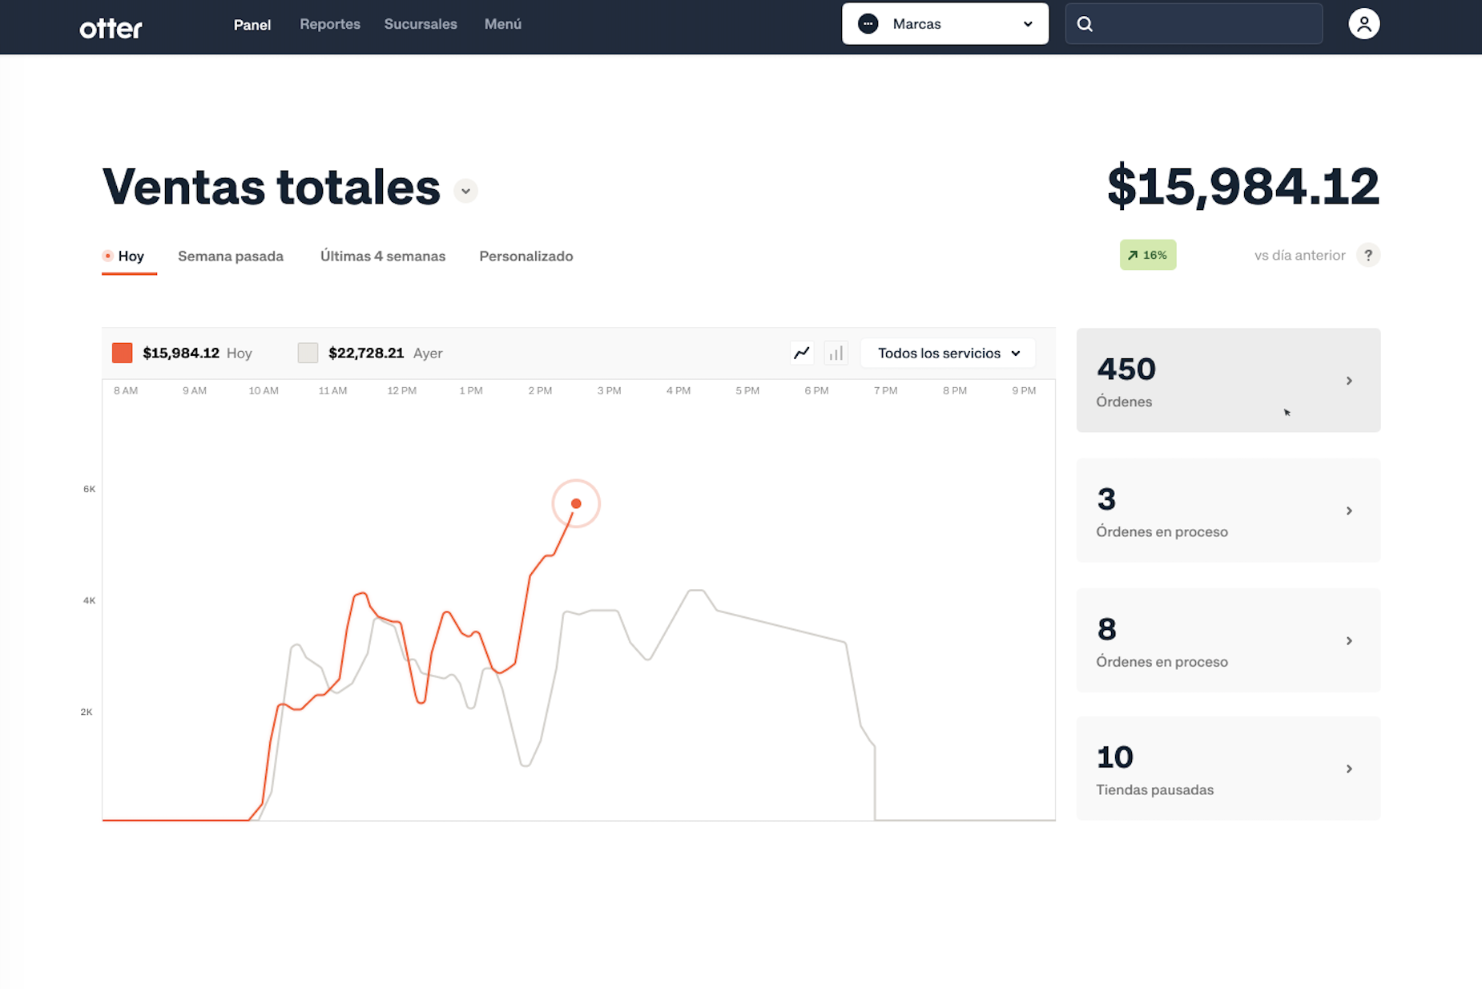The height and width of the screenshot is (989, 1482).
Task: Click the 9 PM axis label
Action: point(1024,391)
